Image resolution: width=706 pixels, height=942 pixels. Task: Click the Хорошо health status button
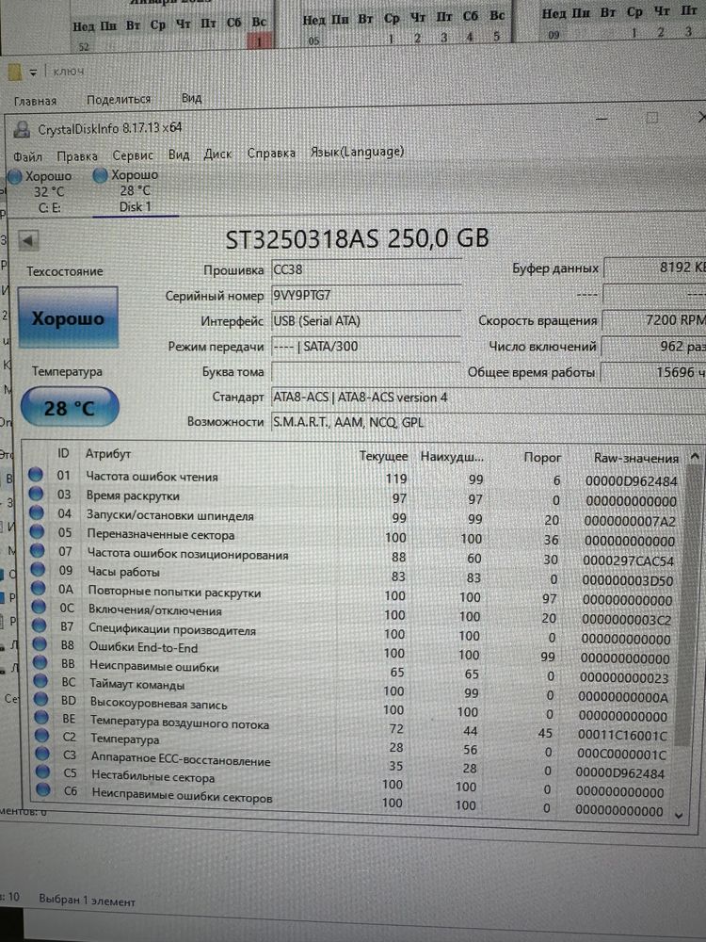point(68,317)
